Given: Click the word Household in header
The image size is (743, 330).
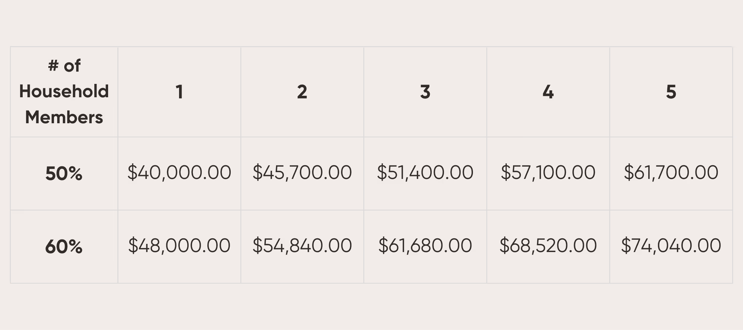Looking at the screenshot, I should [x=64, y=91].
